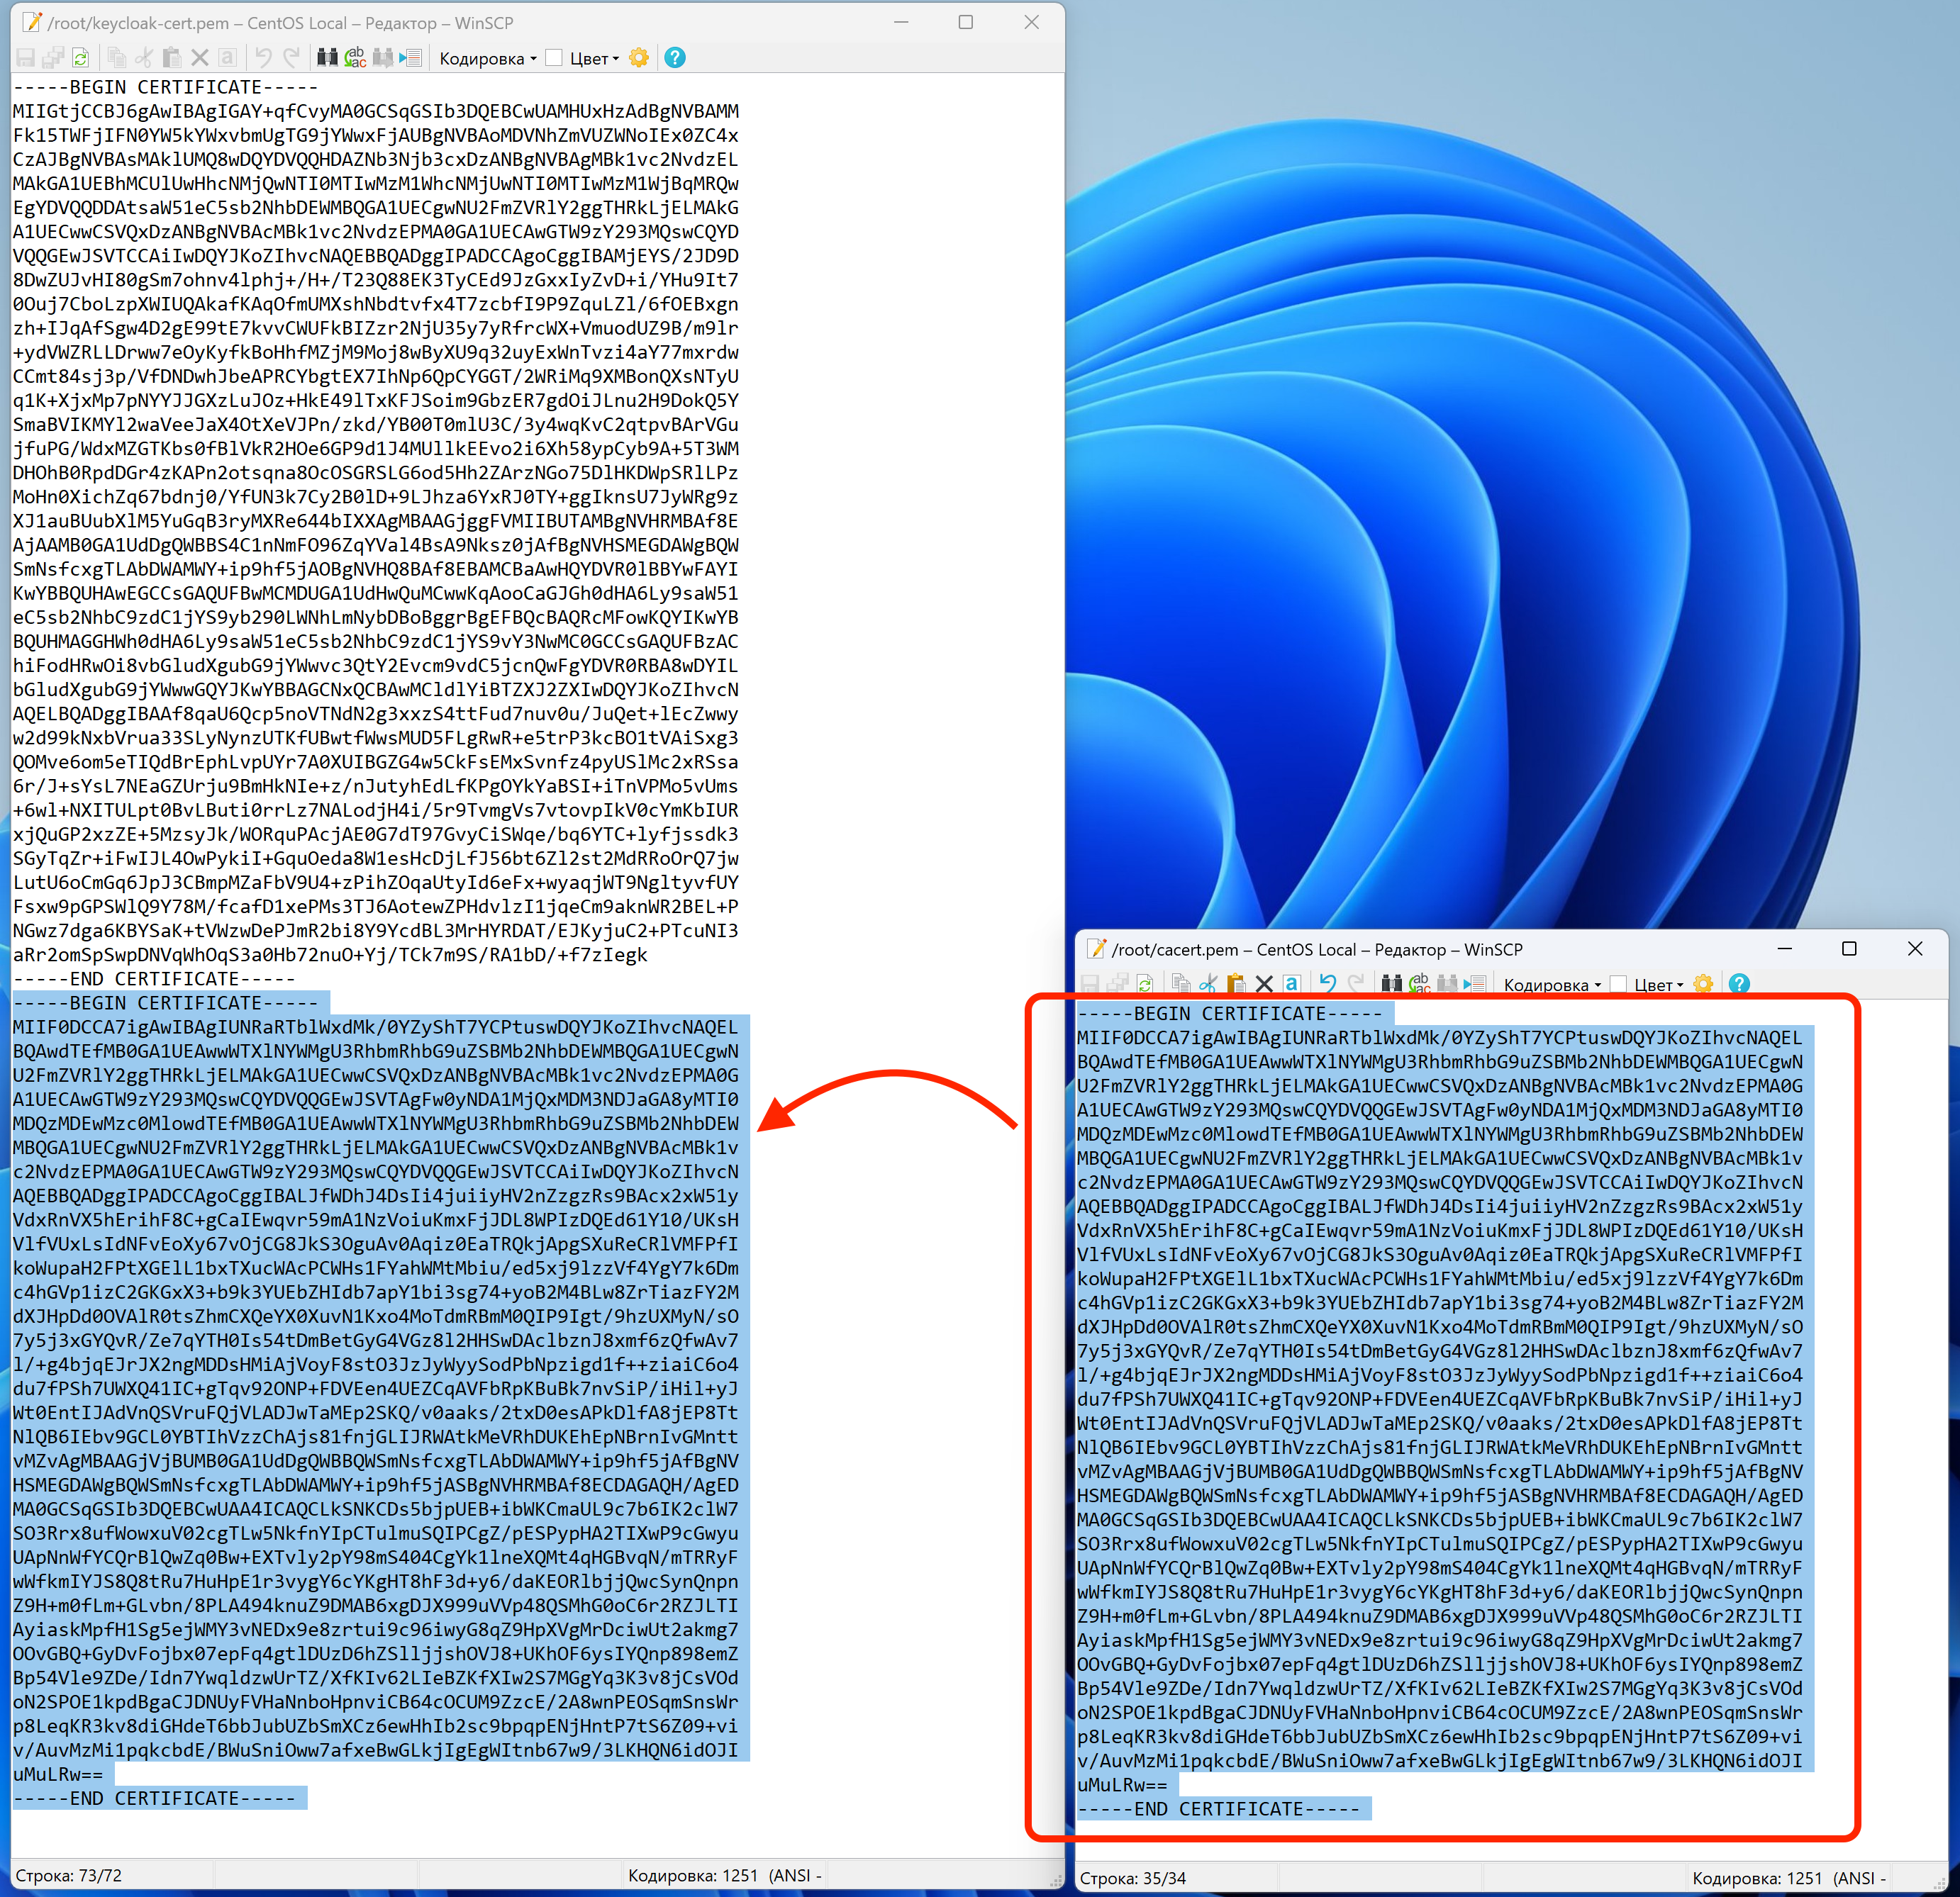
Task: Open Help icon in cacert.pem editor
Action: [x=1739, y=983]
